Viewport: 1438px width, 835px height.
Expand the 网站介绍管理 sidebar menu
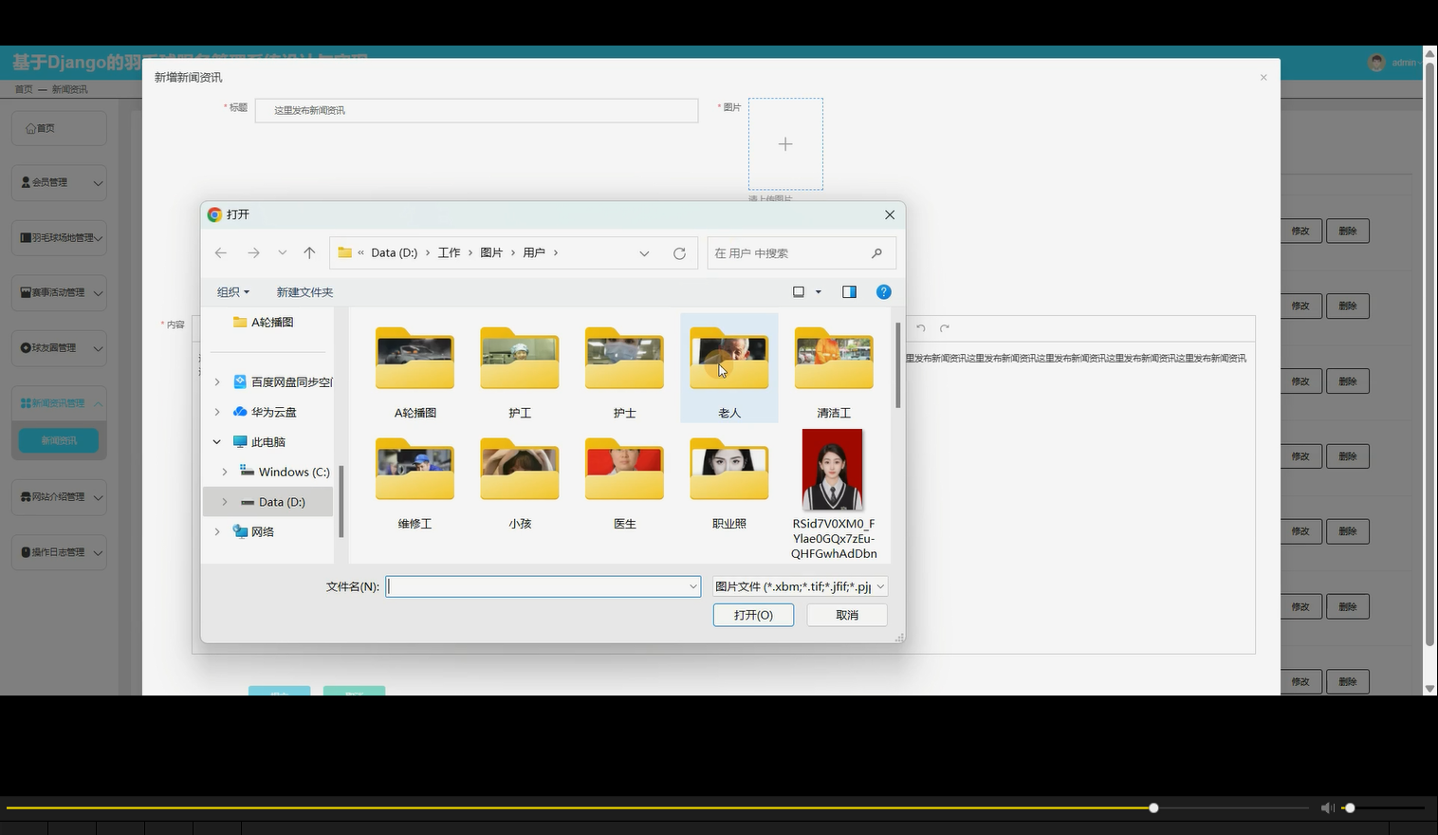click(59, 497)
